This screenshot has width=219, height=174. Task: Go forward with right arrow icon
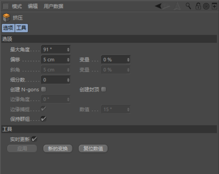(x=166, y=6)
